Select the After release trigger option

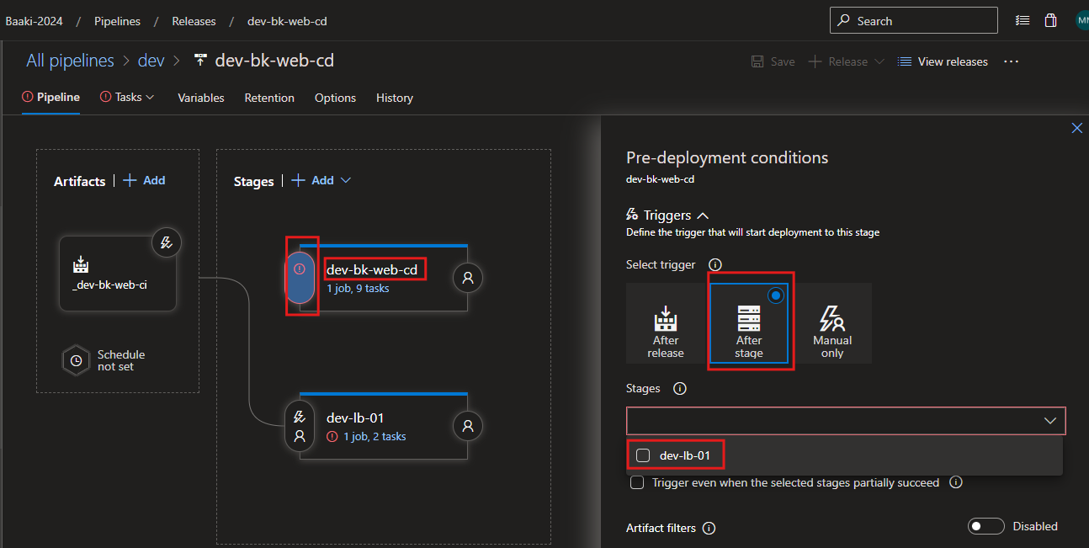point(666,323)
